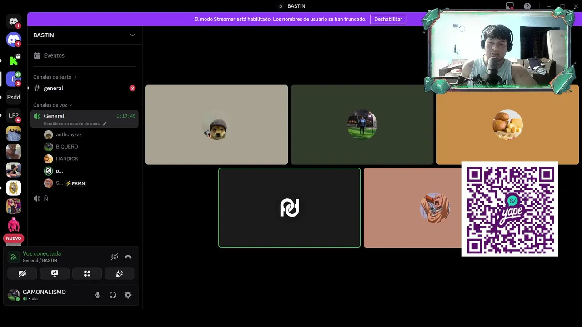Viewport: 582px width, 327px height.
Task: Click the Yape QR code overlay
Action: tap(510, 209)
